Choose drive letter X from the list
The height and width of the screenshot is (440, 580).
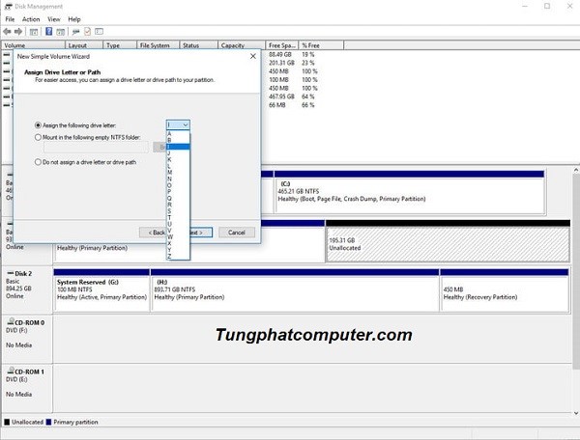[x=178, y=243]
